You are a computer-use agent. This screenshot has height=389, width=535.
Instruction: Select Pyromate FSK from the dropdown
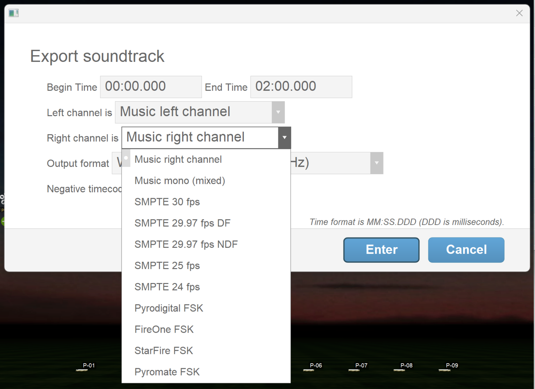pyautogui.click(x=167, y=372)
